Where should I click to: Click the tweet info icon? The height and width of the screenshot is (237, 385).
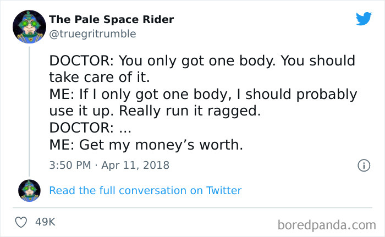pyautogui.click(x=363, y=165)
